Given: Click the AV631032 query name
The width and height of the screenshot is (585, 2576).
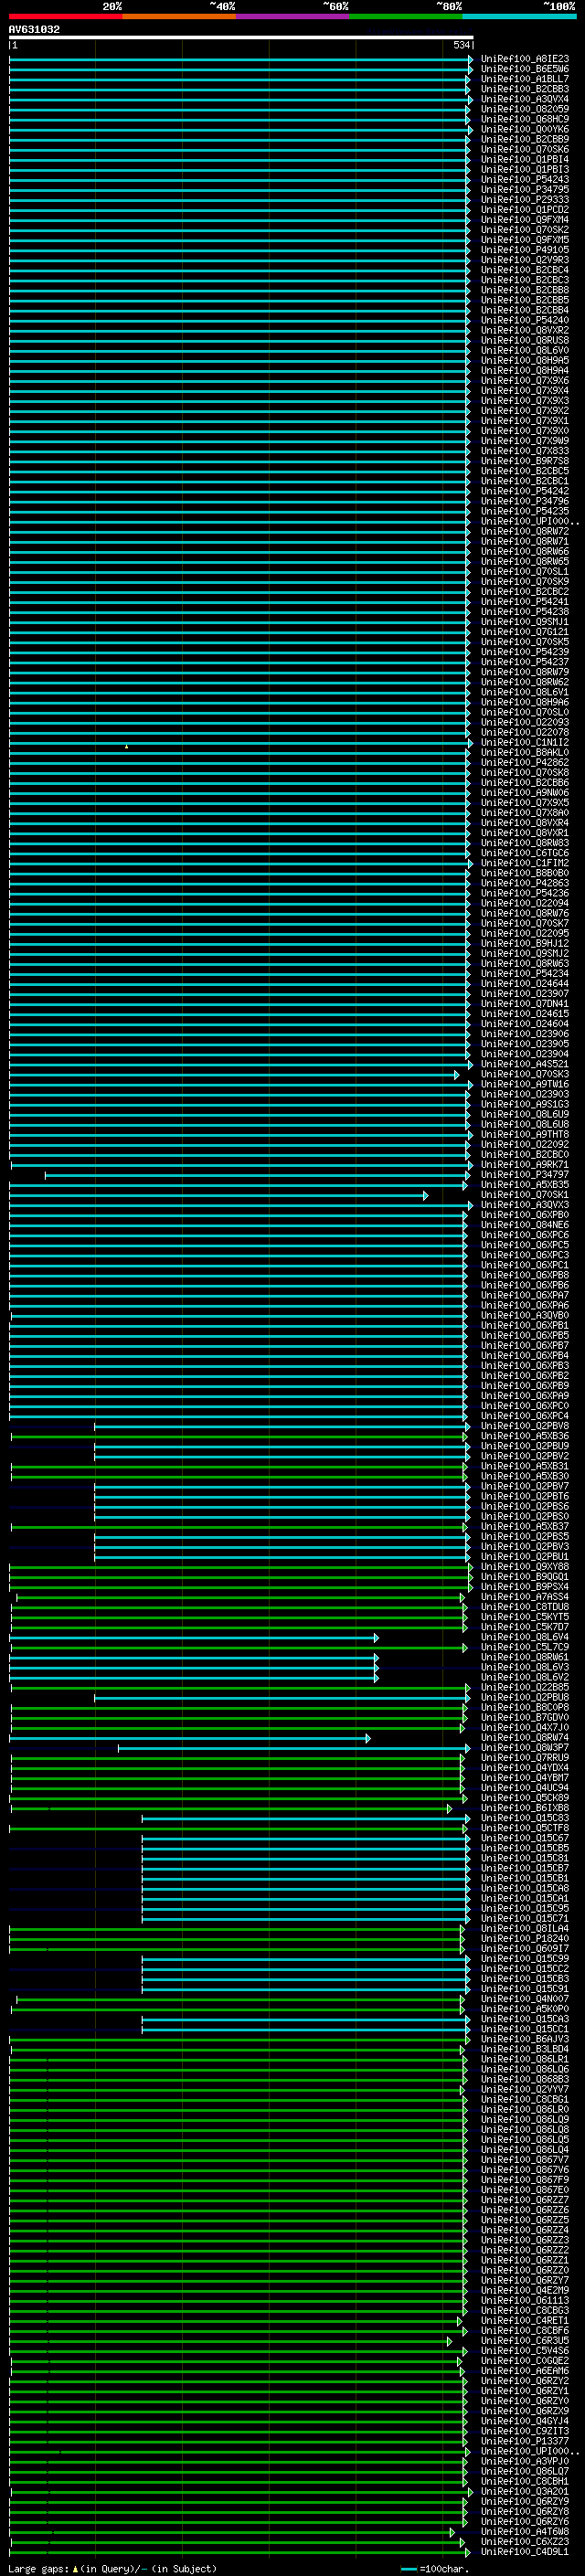Looking at the screenshot, I should (x=34, y=30).
